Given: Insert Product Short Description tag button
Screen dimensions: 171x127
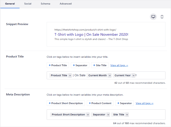Looking at the screenshot, I should (66, 103).
